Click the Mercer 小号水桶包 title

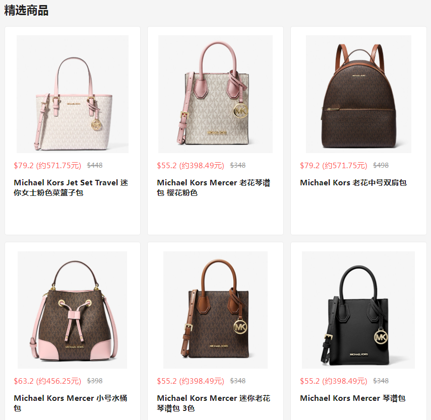coord(71,403)
